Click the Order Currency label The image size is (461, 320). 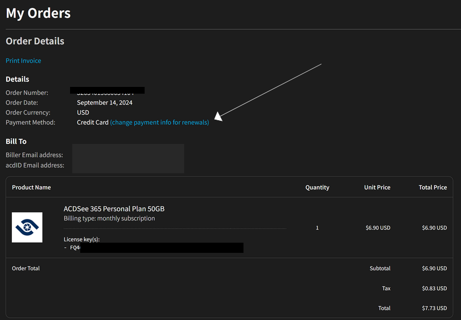pos(28,112)
